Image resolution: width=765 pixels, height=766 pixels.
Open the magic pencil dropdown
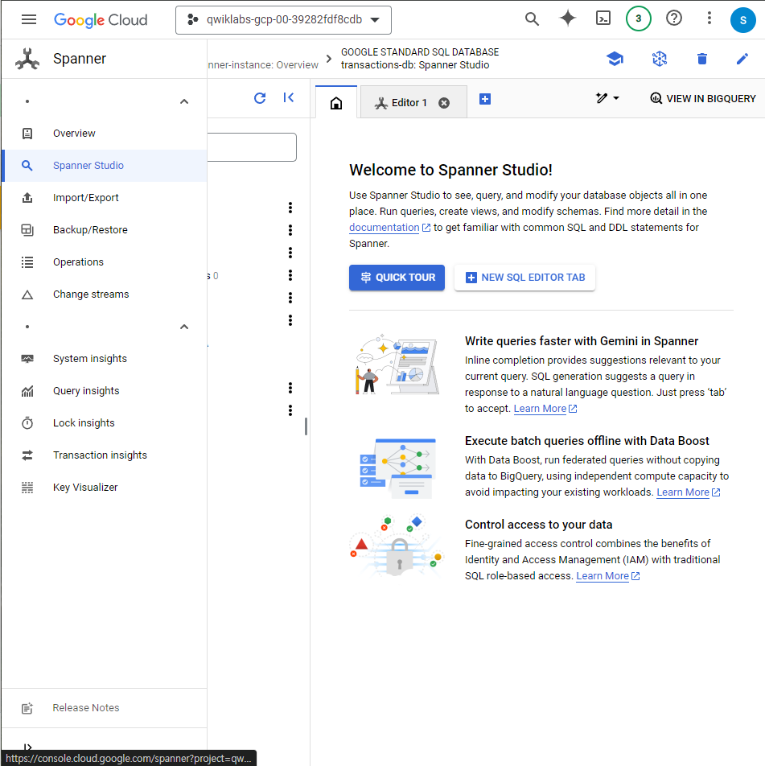click(607, 98)
